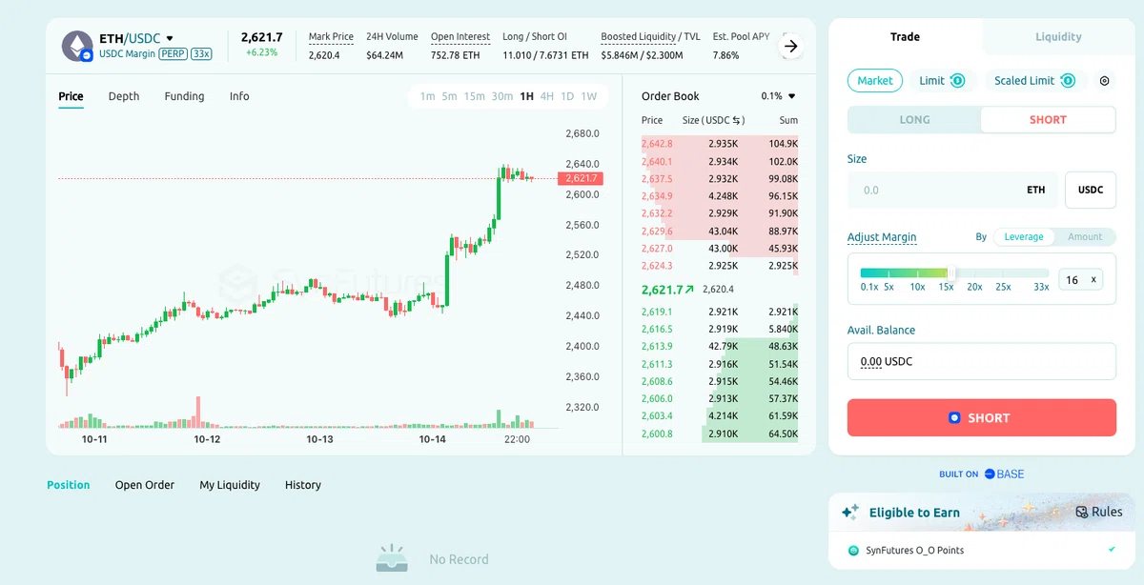Switch to the Depth chart tab
This screenshot has height=585, width=1144.
(x=124, y=96)
